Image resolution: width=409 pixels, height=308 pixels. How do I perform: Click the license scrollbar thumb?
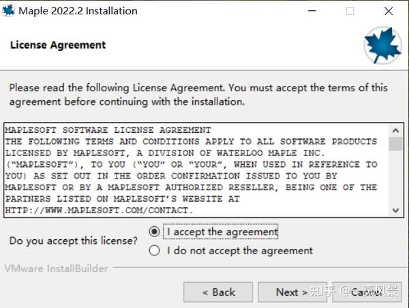[x=395, y=144]
